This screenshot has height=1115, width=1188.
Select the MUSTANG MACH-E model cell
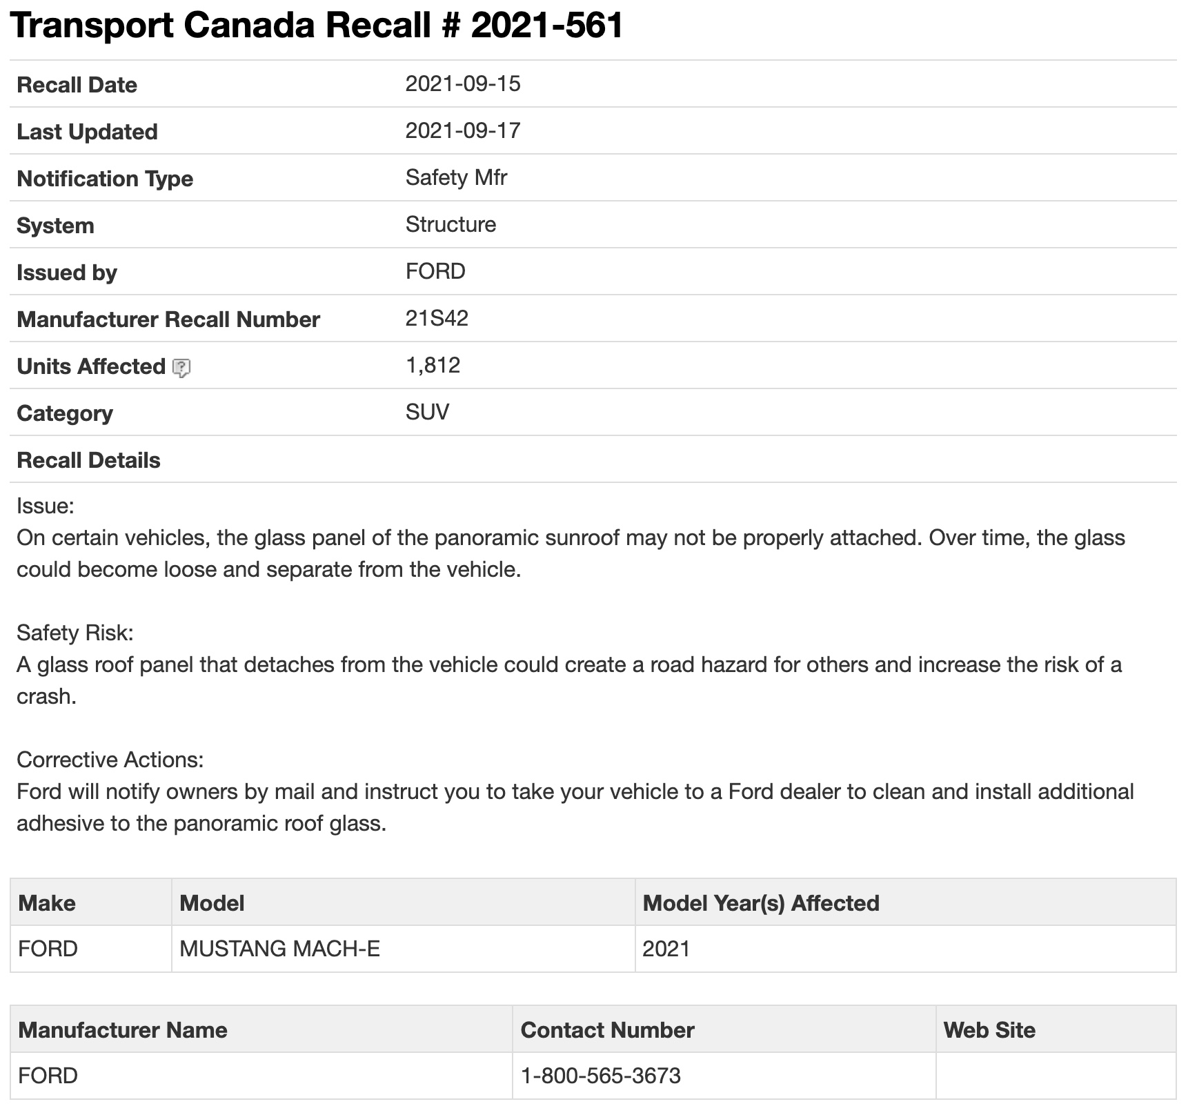coord(279,949)
